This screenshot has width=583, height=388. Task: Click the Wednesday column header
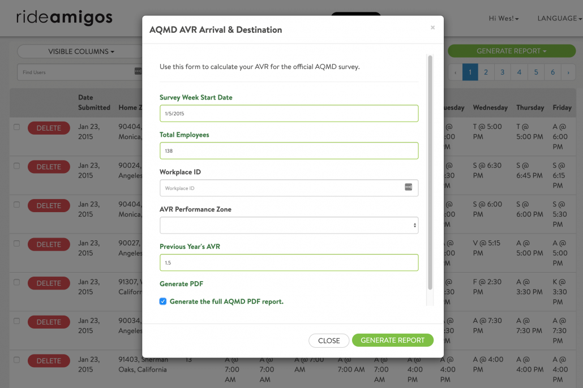coord(490,107)
